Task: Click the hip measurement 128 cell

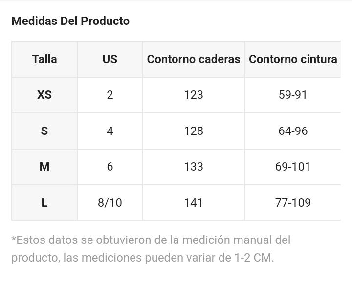Action: pos(194,131)
